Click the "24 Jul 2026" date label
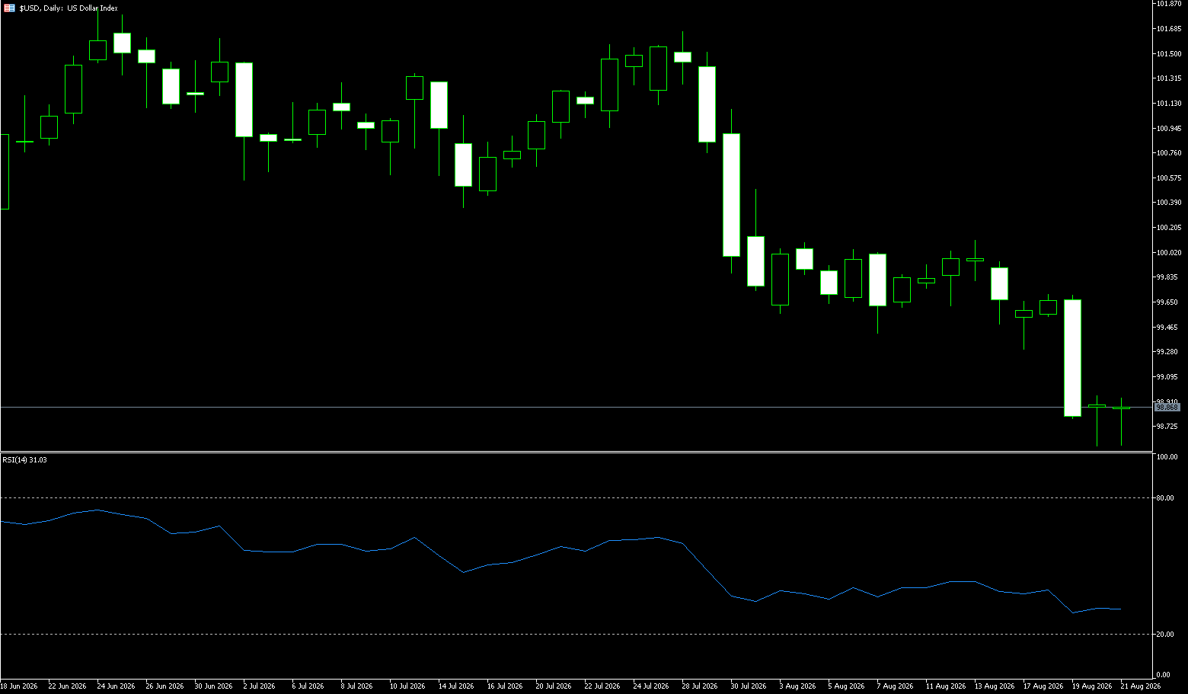This screenshot has width=1188, height=694. tap(651, 686)
